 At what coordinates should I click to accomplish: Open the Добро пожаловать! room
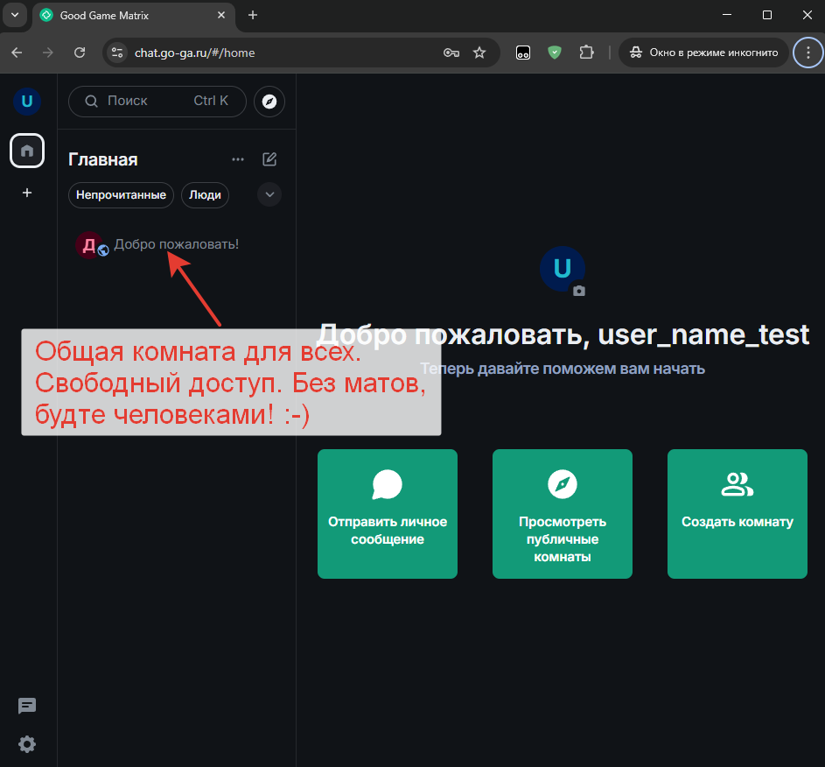(x=176, y=244)
